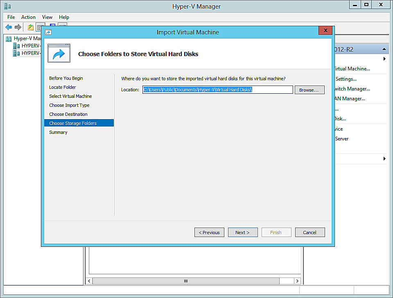This screenshot has height=298, width=393.
Task: Select the Before You Begin step
Action: coord(66,78)
